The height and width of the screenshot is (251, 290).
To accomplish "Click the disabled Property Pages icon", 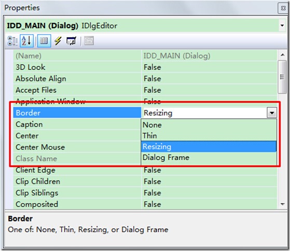I will click(x=89, y=41).
